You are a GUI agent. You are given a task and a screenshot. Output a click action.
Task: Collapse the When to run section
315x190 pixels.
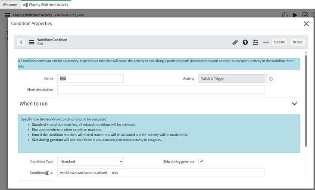click(294, 104)
